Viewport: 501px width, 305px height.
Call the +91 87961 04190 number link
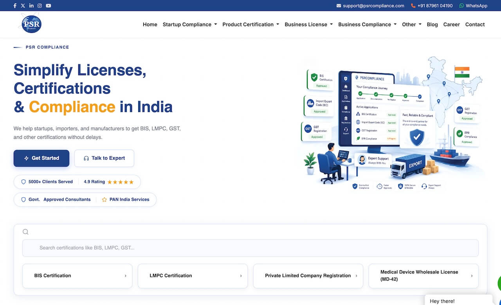435,6
